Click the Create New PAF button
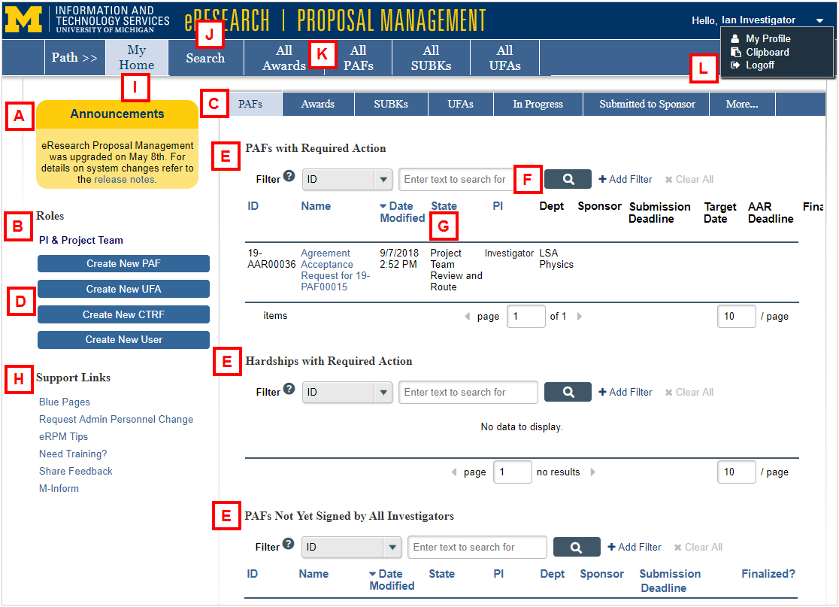 (123, 263)
